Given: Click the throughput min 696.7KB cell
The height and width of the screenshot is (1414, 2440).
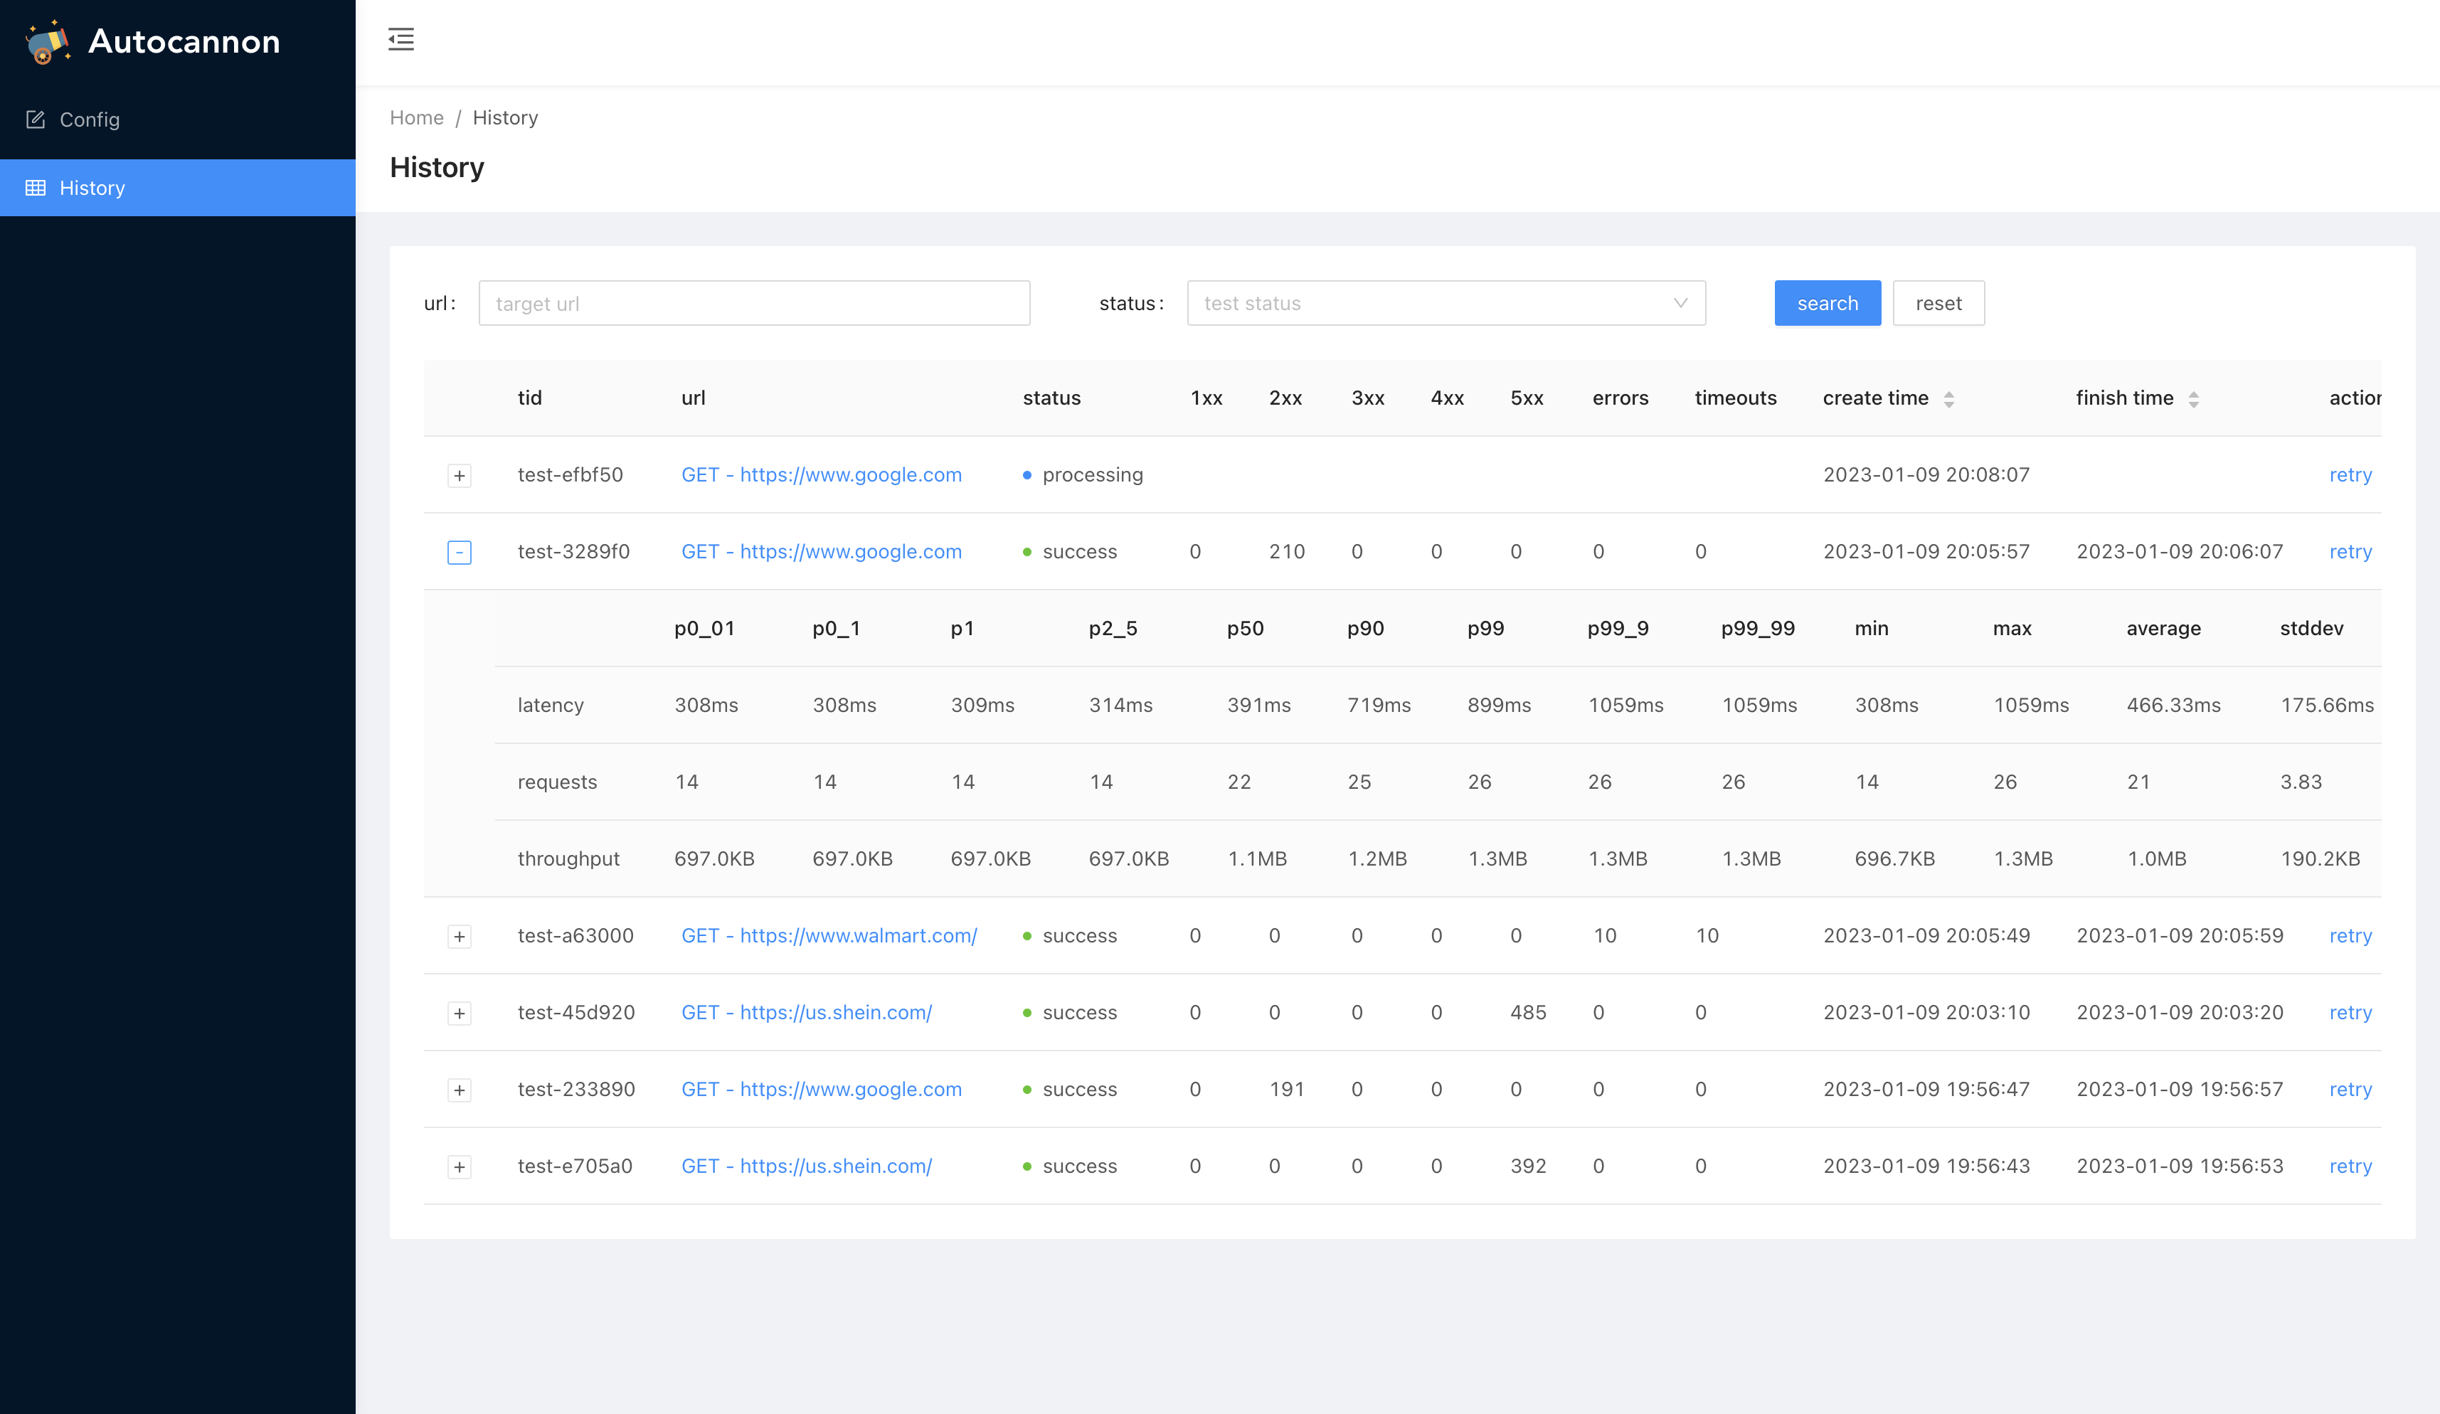Looking at the screenshot, I should pos(1895,859).
